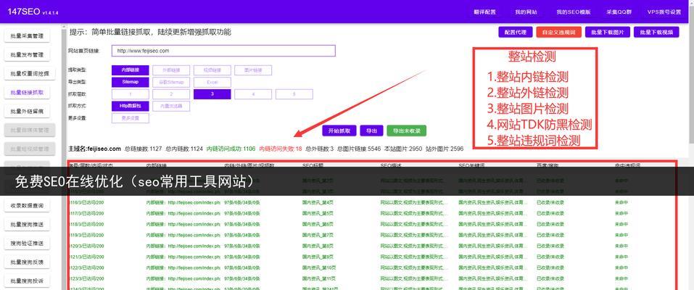Click the green 内链访问成功:1106 statistic
The image size is (694, 290).
click(x=231, y=149)
